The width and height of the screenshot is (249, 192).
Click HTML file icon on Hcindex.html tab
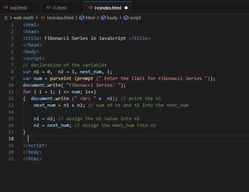point(91,8)
